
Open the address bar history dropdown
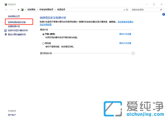click(124, 10)
